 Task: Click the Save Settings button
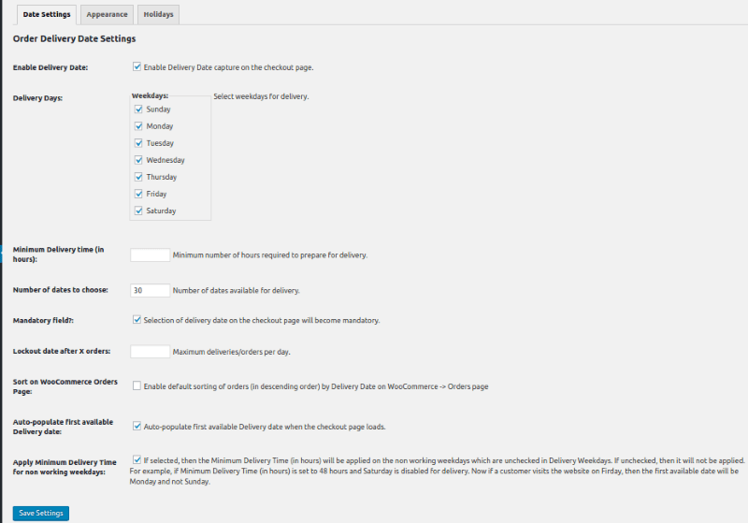(41, 513)
